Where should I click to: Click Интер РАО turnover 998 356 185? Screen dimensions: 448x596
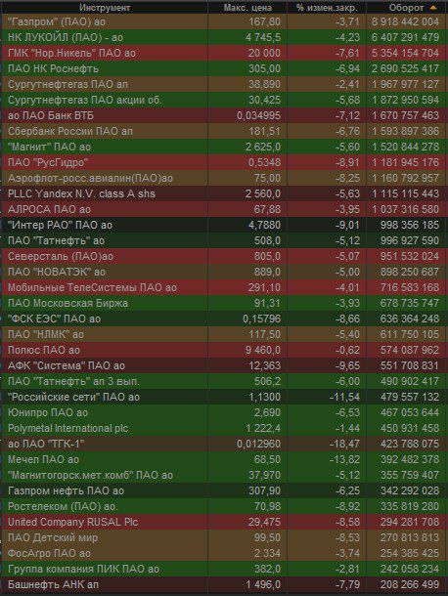(x=410, y=225)
